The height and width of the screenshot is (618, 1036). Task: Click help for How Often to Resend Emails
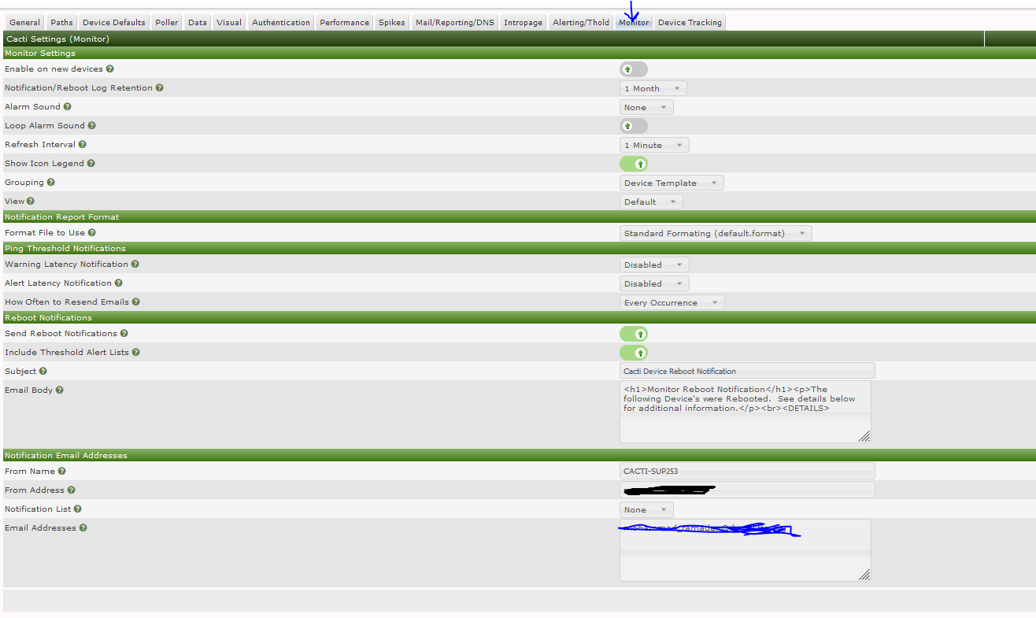[x=136, y=302]
